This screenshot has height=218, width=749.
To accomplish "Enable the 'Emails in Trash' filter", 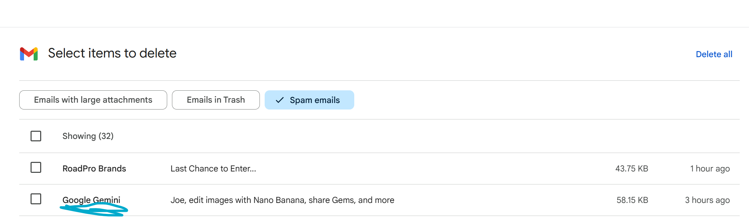I will tap(216, 100).
